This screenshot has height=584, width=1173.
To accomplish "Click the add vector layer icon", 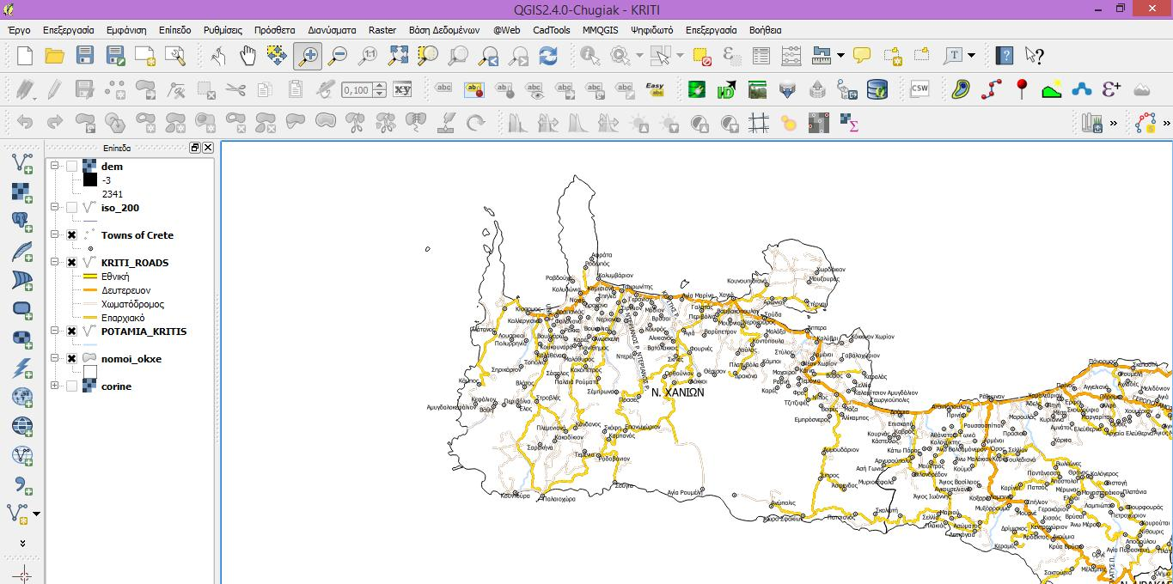I will pos(22,162).
